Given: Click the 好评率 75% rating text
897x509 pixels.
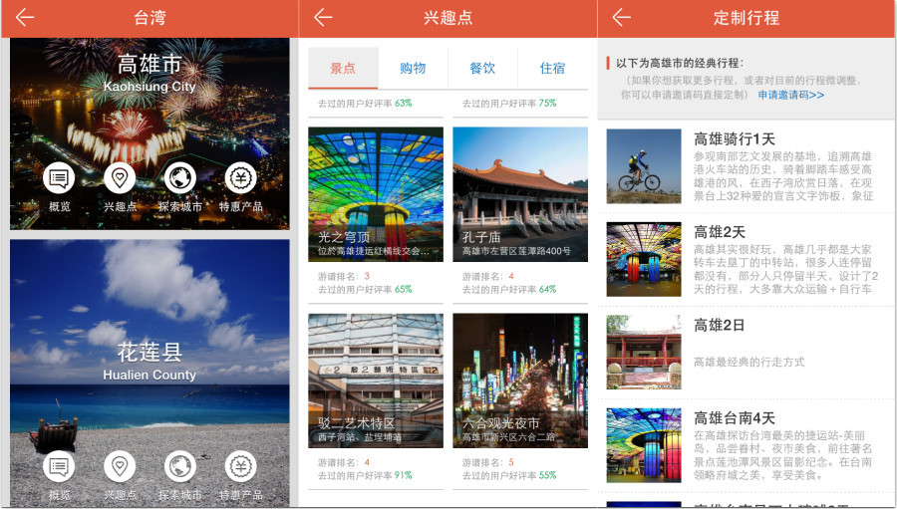Looking at the screenshot, I should coord(509,104).
